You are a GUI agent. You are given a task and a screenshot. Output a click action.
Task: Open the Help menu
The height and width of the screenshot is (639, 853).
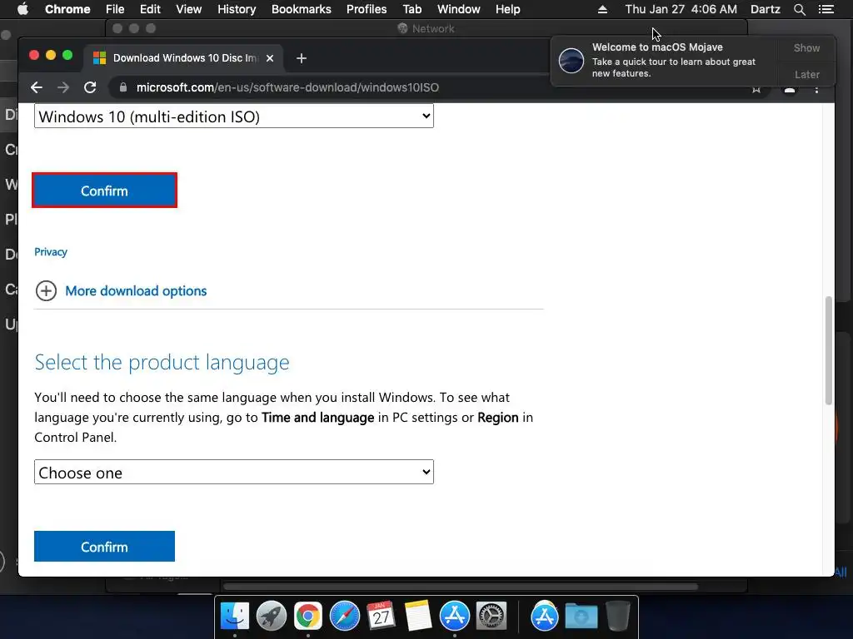point(507,9)
